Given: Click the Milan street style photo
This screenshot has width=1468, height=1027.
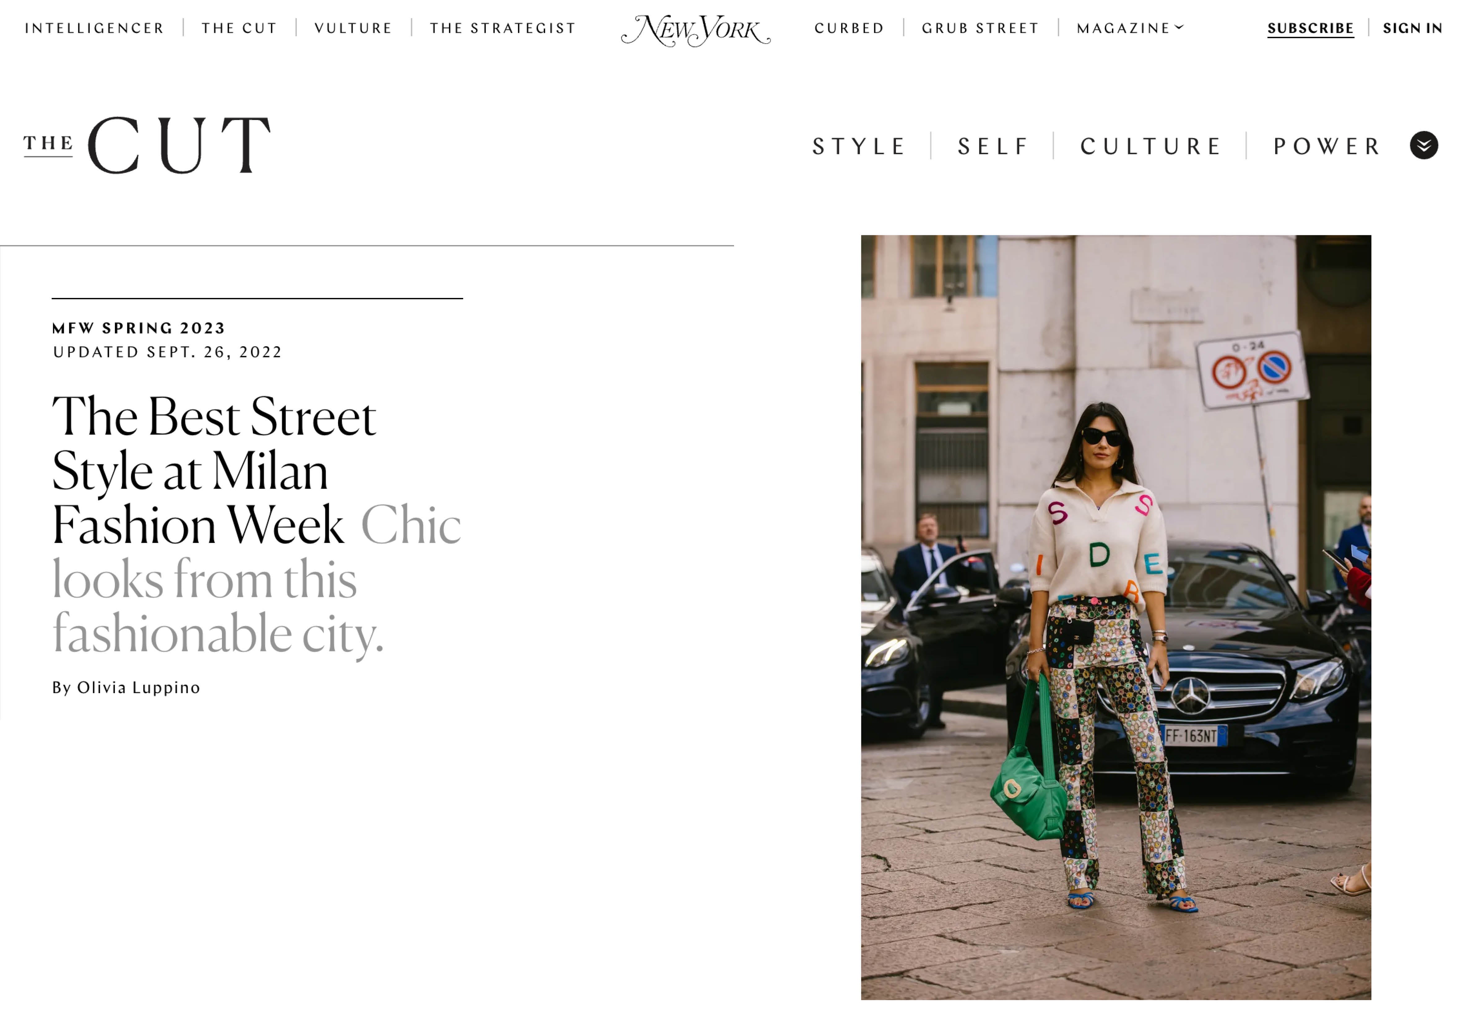Looking at the screenshot, I should point(1116,617).
